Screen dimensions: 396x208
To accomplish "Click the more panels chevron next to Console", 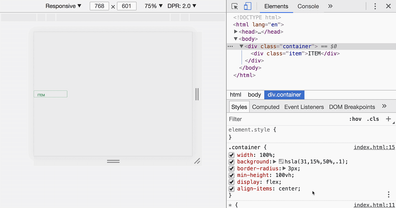I will [330, 6].
